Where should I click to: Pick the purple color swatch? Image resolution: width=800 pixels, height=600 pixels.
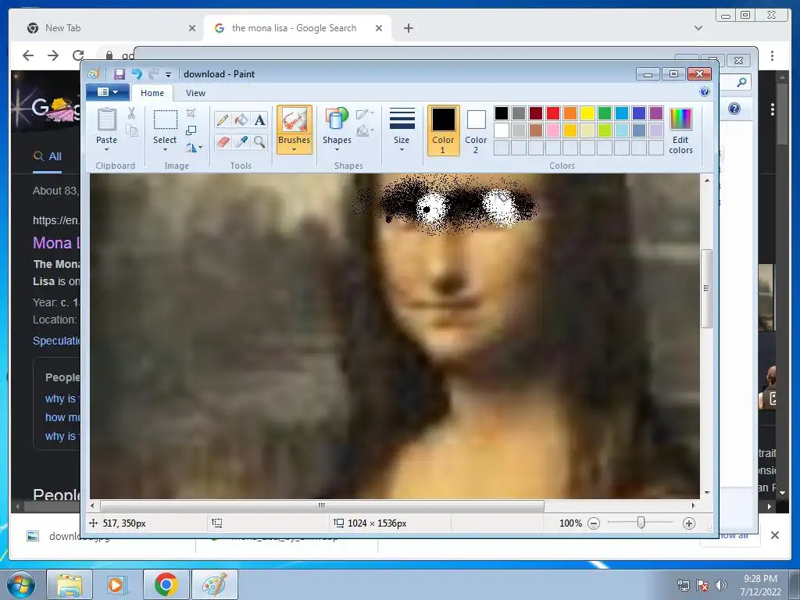pos(656,112)
